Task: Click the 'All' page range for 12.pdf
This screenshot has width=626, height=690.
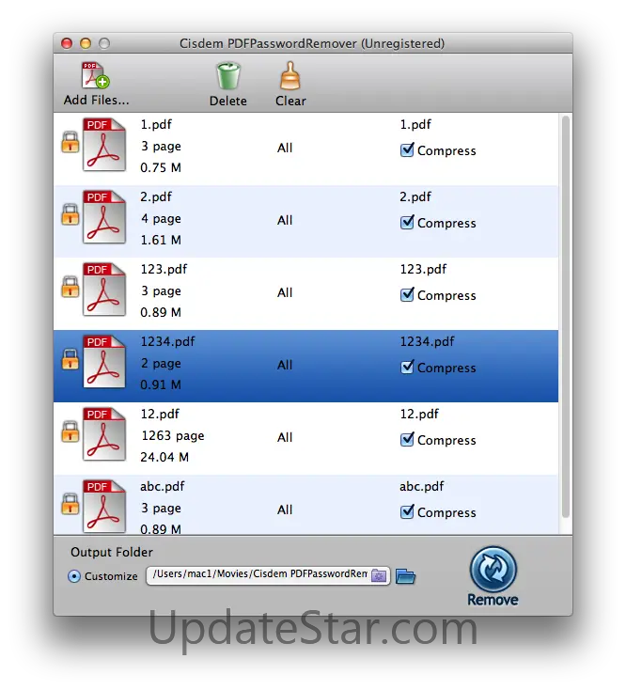Action: pos(285,437)
